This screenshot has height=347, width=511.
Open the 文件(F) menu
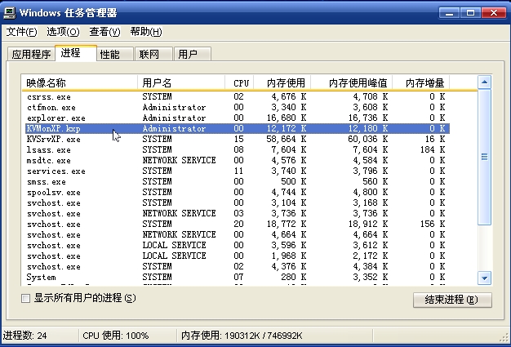tap(21, 32)
